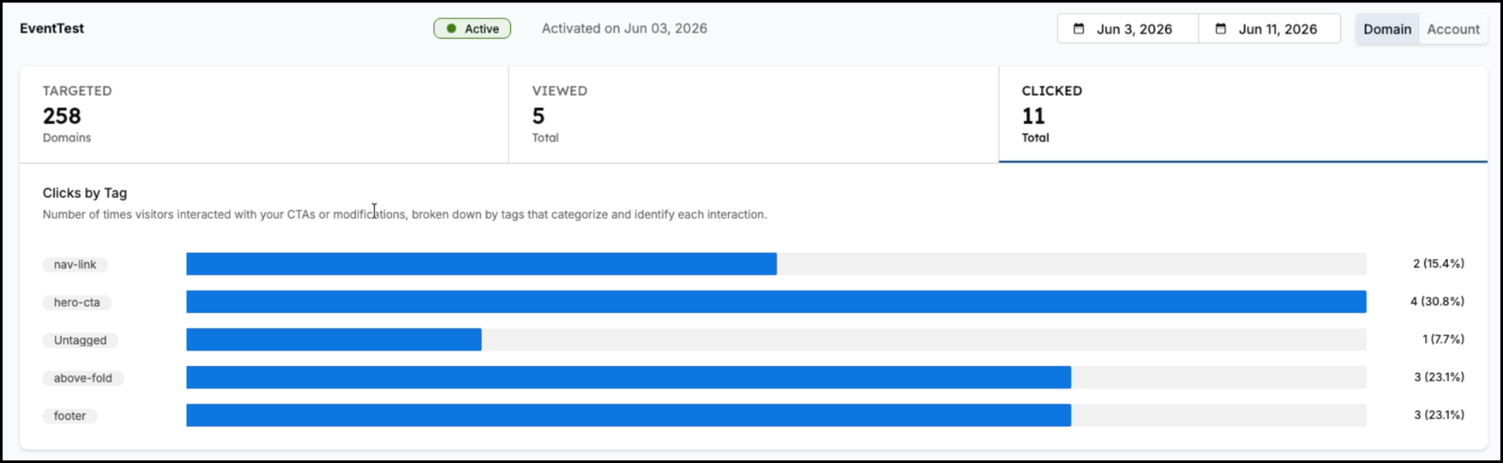Switch view to Domain
This screenshot has width=1503, height=463.
click(1387, 29)
